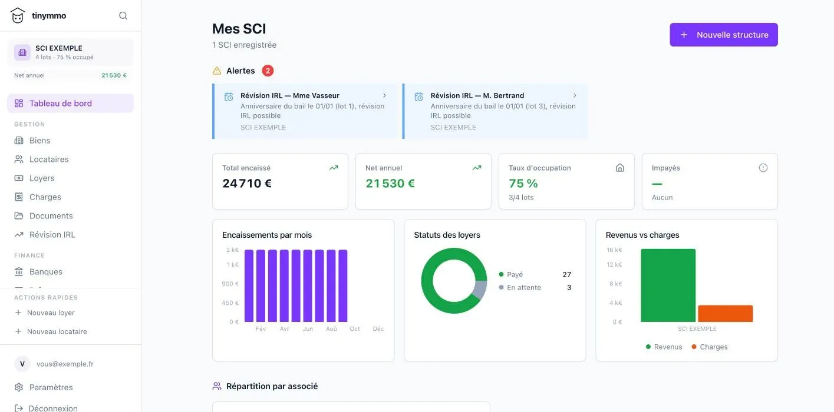Click the Alertes warning triangle icon
This screenshot has width=834, height=412.
pyautogui.click(x=217, y=71)
